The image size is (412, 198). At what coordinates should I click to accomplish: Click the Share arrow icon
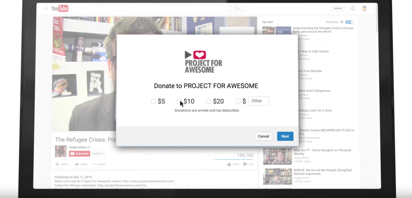click(77, 164)
